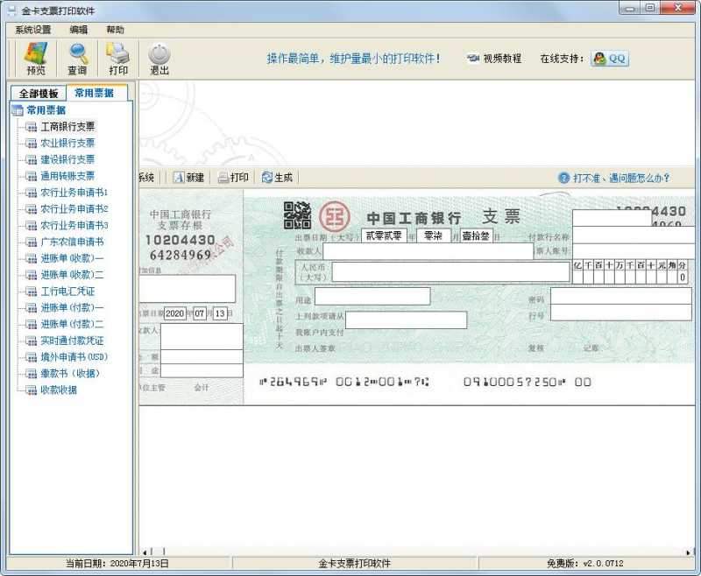Click the 退出 exit icon

(x=159, y=58)
